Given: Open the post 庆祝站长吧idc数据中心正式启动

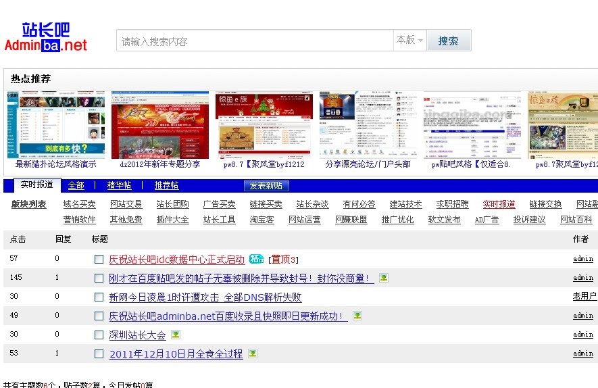Looking at the screenshot, I should [x=177, y=260].
